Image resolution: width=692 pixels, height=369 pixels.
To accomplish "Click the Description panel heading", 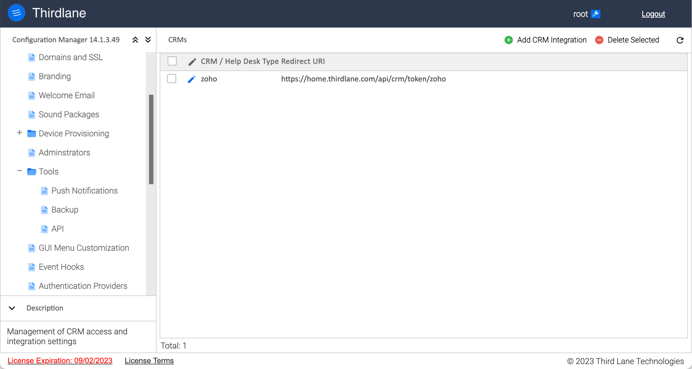I will tap(45, 308).
